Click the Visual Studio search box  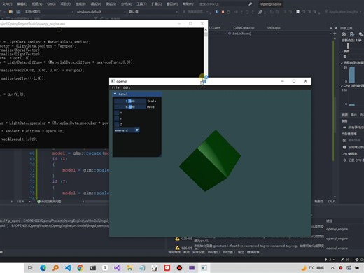click(226, 4)
